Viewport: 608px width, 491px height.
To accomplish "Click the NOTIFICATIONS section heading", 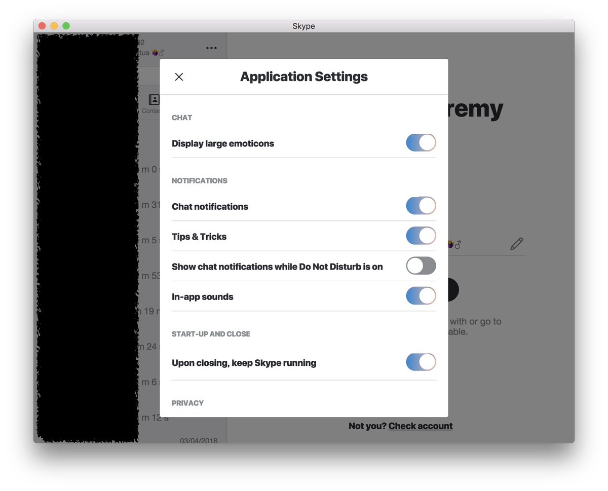I will (200, 181).
